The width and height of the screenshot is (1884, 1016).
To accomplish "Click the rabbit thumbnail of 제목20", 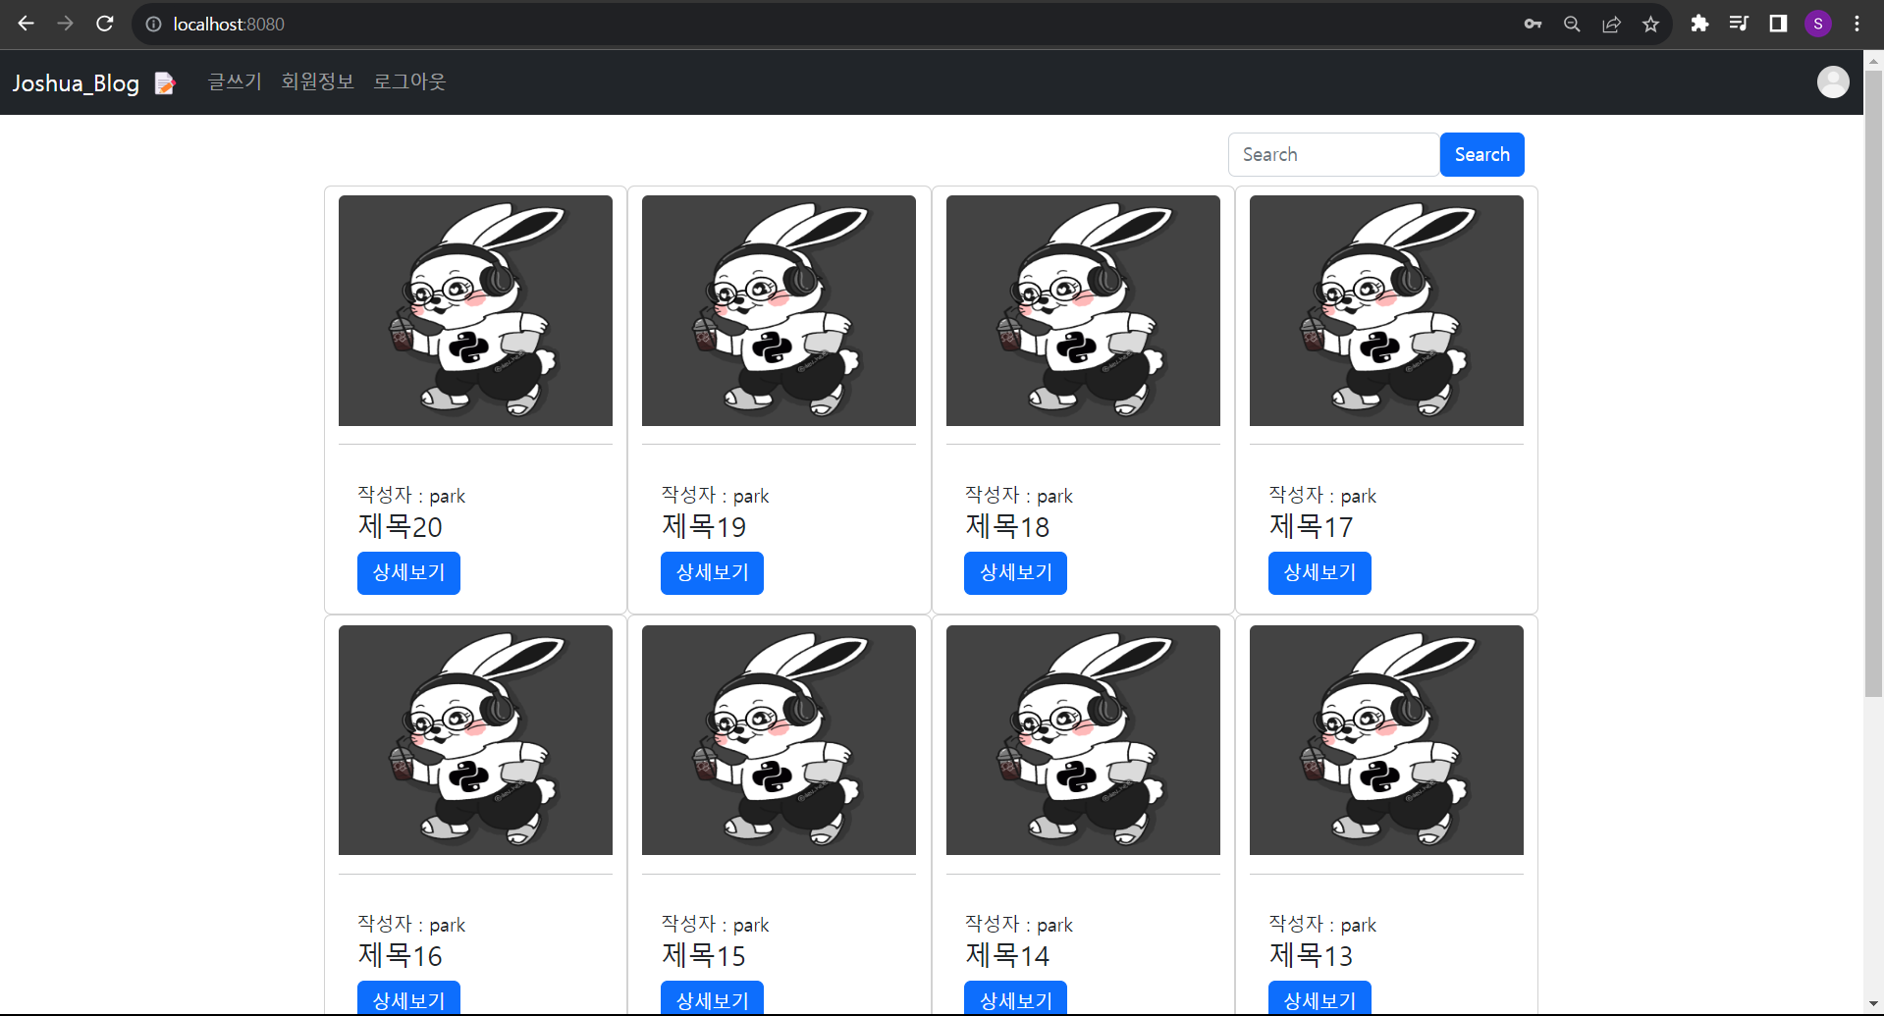I will [x=475, y=310].
